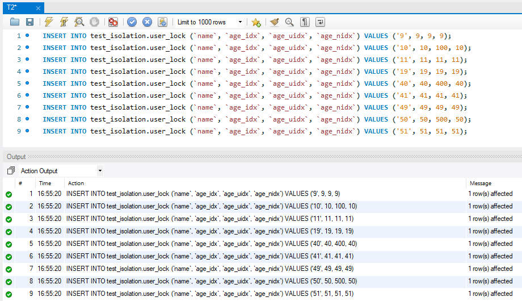Select output row with VALUES ('9', 9, 9, 9)

tap(262, 194)
